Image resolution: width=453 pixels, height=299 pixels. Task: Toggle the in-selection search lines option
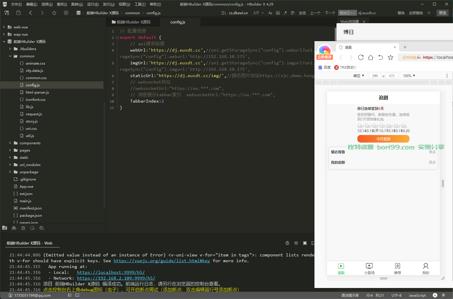click(x=293, y=13)
